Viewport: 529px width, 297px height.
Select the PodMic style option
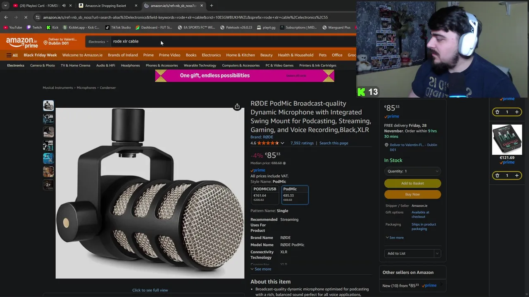(295, 194)
